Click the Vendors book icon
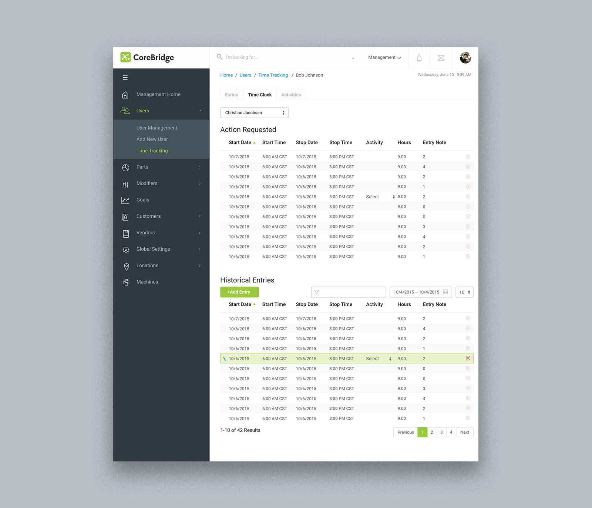The height and width of the screenshot is (508, 592). 126,233
